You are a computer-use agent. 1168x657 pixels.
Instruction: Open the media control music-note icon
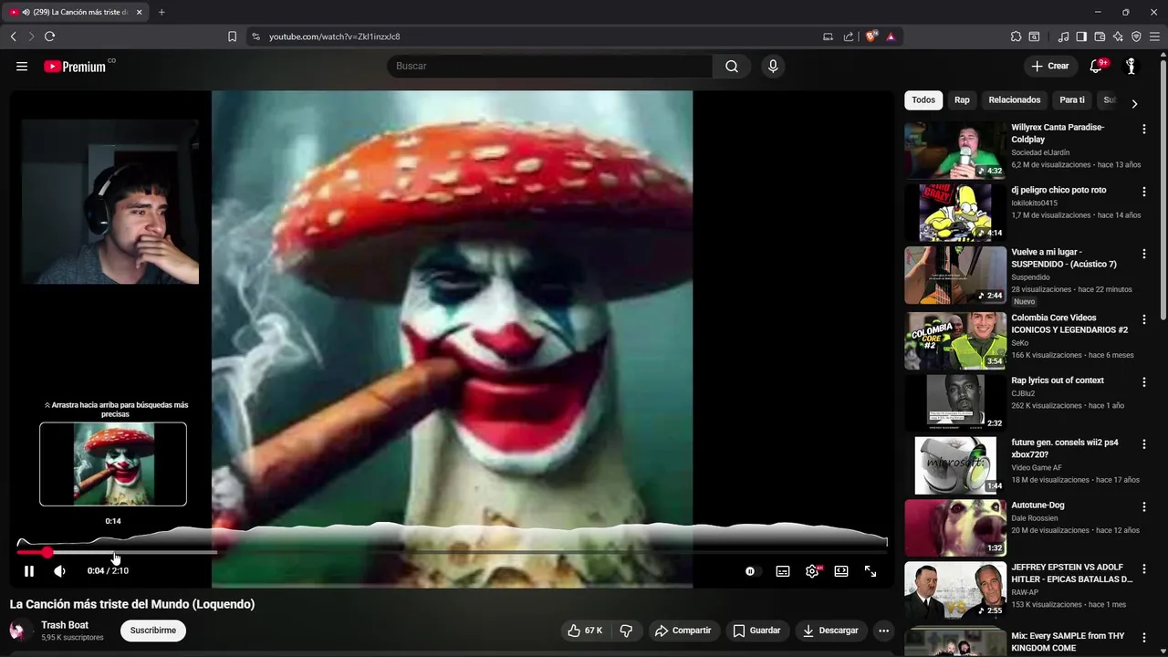(x=1063, y=36)
